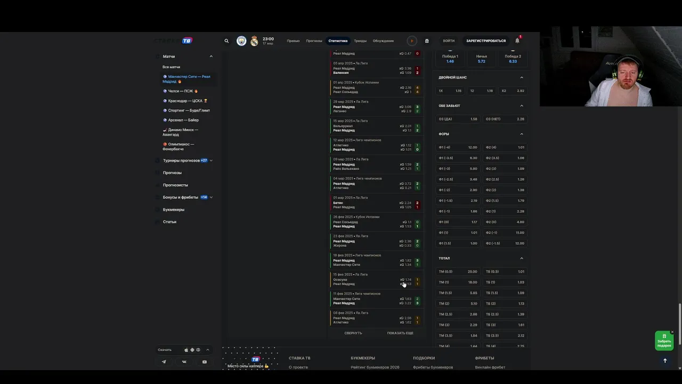Click the Apple download icon
The image size is (682, 384).
[x=186, y=350]
